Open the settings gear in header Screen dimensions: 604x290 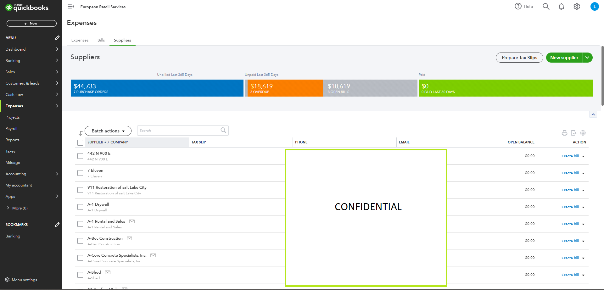tap(577, 7)
